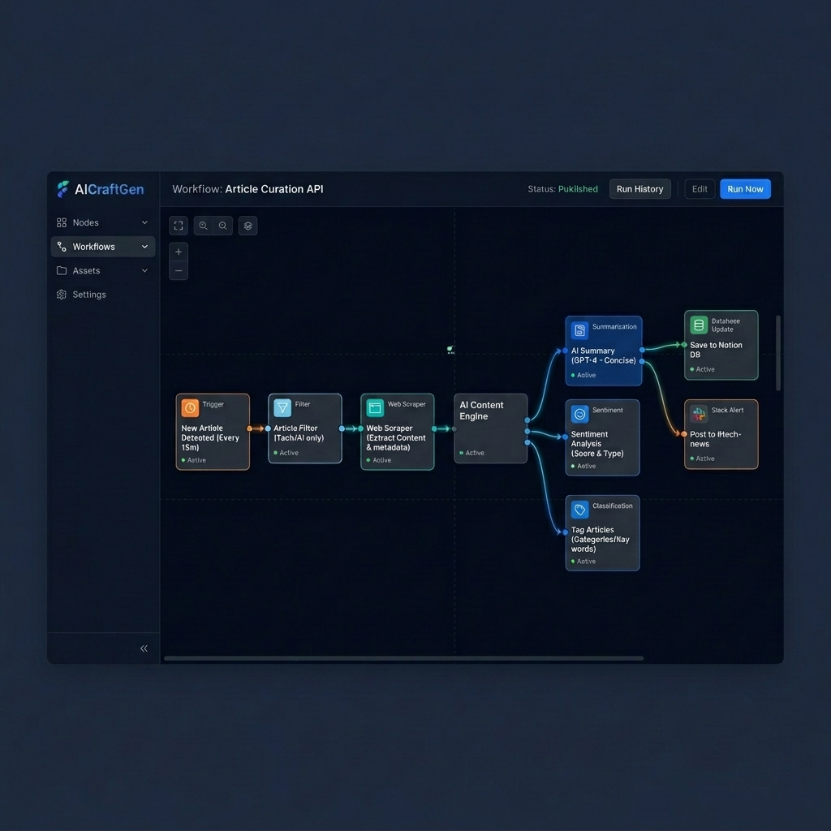Zoom in with the plus button

(x=179, y=252)
